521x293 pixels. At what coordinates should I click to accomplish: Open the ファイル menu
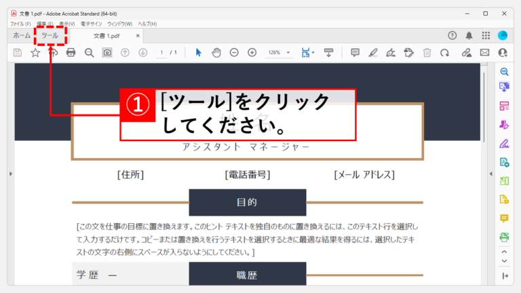pyautogui.click(x=20, y=24)
